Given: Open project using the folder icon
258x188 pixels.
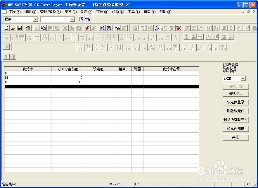Looking at the screenshot, I should click(x=13, y=28).
